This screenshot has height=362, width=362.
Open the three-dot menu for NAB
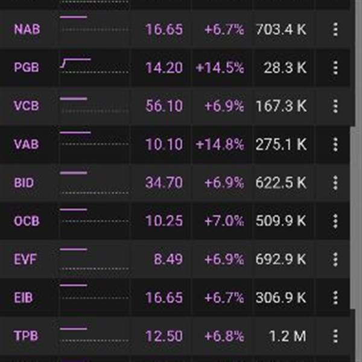[x=335, y=30]
